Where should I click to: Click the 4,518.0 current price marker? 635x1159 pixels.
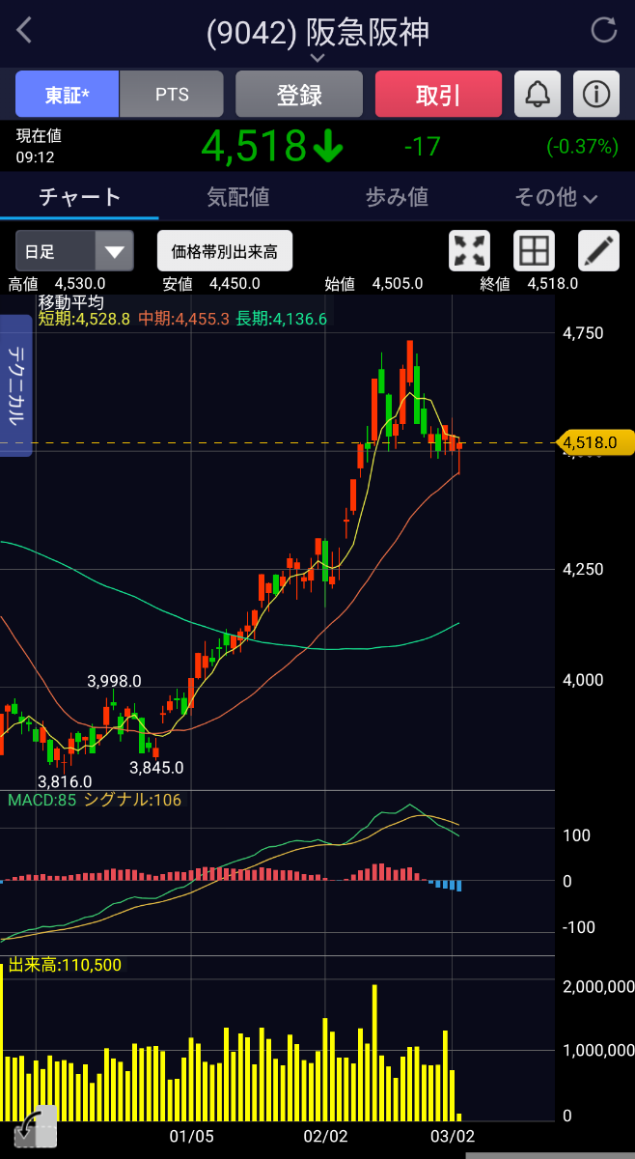click(594, 442)
